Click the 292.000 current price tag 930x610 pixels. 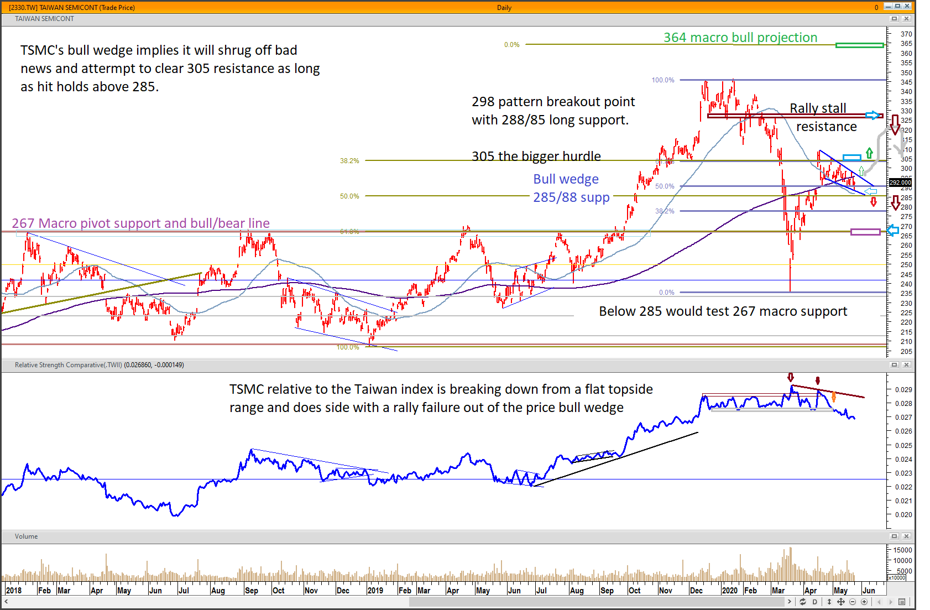click(x=900, y=183)
